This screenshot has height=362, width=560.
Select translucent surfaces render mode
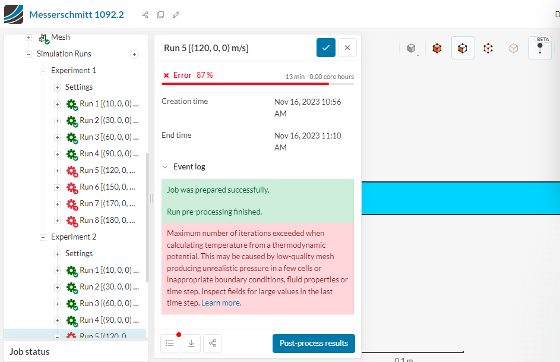click(514, 48)
